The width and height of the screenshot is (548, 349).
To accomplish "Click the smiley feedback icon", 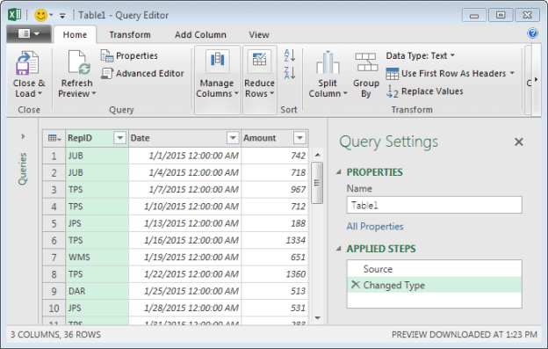I will (x=41, y=15).
